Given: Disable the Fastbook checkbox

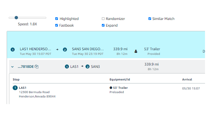Looking at the screenshot, I should 57,25.
